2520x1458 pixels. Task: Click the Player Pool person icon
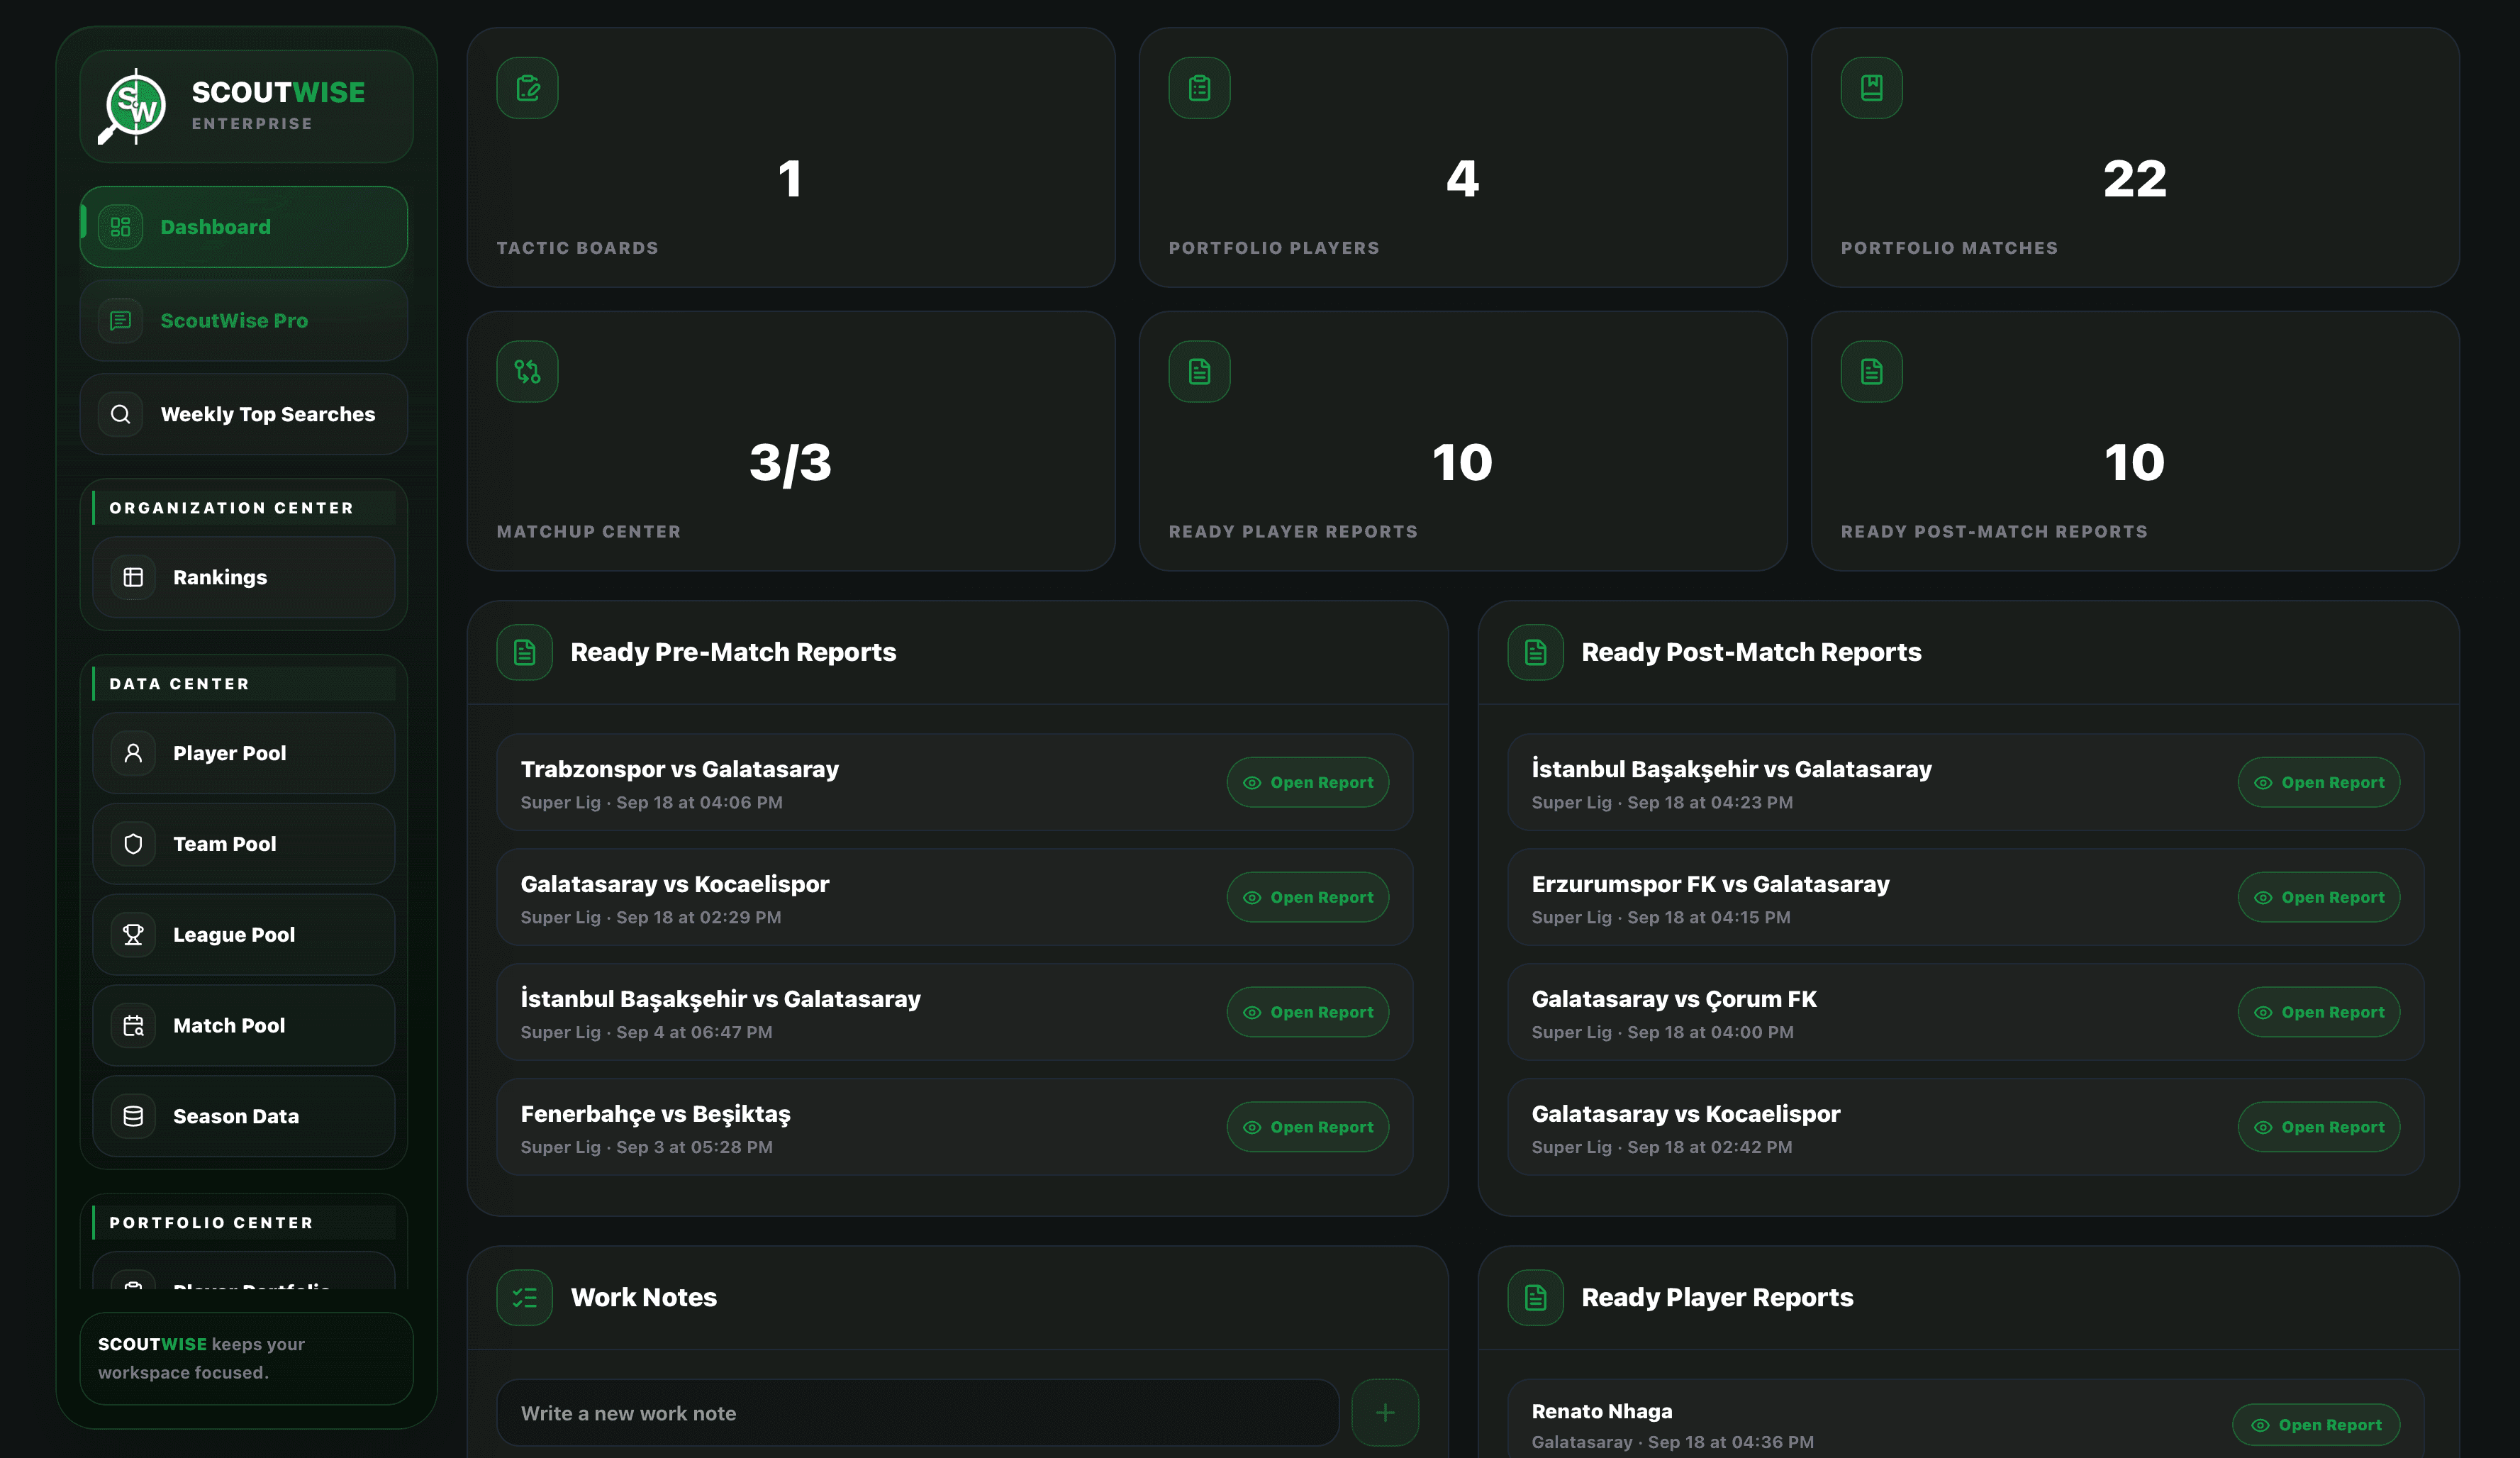[x=133, y=753]
